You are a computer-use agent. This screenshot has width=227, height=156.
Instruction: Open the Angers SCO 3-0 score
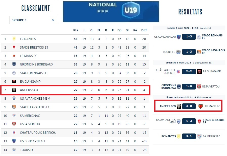click(189, 106)
